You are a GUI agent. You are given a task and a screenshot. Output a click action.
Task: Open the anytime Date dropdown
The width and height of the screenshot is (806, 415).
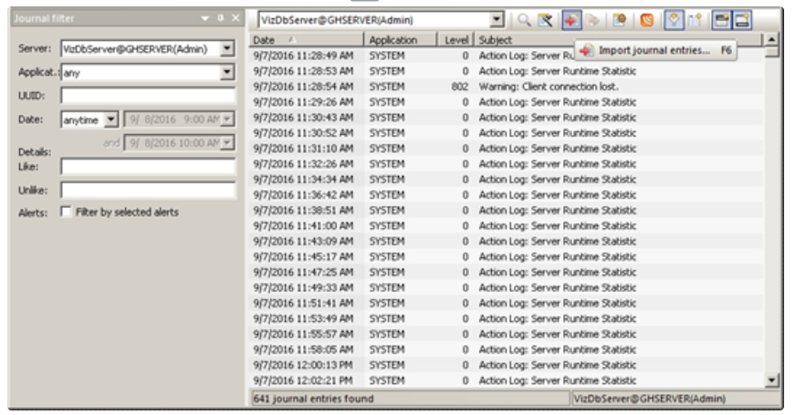pyautogui.click(x=111, y=119)
